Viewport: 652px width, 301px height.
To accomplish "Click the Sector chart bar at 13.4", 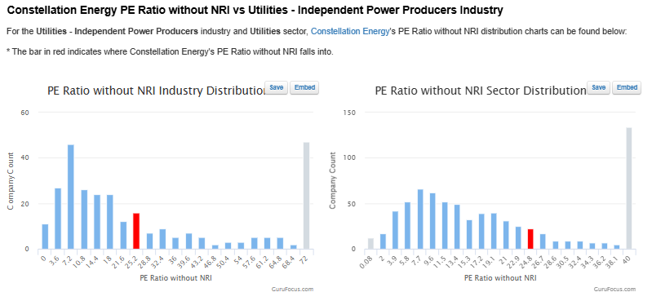I will [x=457, y=227].
